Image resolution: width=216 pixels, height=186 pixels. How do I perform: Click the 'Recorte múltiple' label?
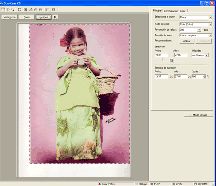tap(163, 41)
